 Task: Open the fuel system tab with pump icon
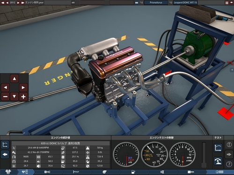[133, 172]
